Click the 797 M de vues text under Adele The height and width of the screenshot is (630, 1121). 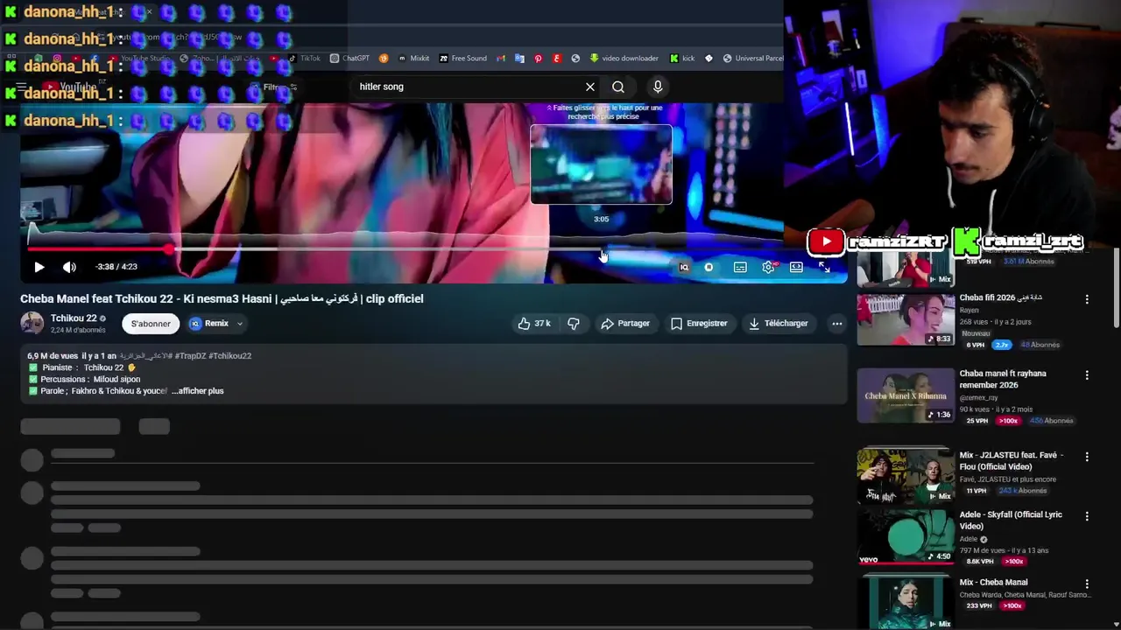tap(985, 551)
